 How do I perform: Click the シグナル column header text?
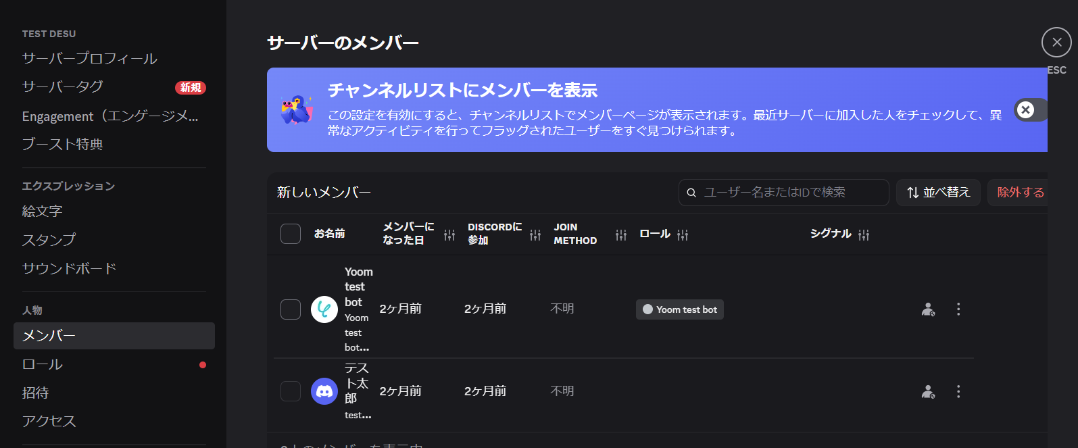point(831,234)
